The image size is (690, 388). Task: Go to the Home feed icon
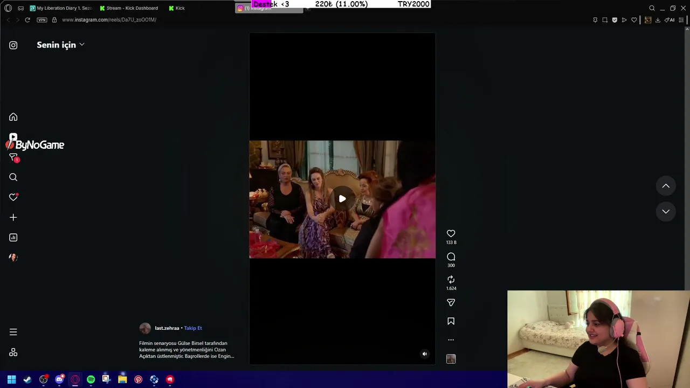13,117
